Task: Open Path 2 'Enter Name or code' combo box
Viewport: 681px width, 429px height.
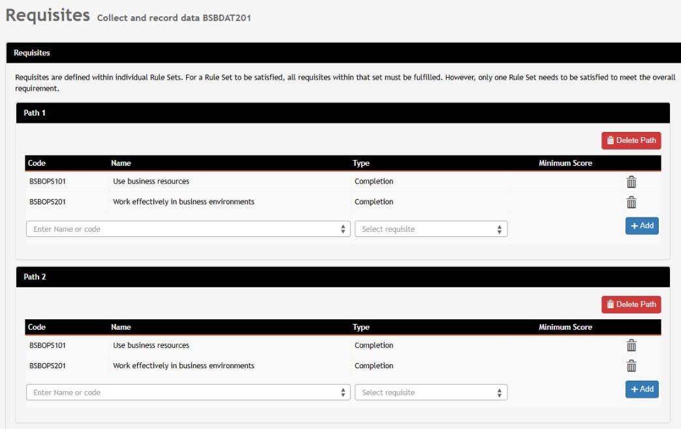Action: (188, 392)
